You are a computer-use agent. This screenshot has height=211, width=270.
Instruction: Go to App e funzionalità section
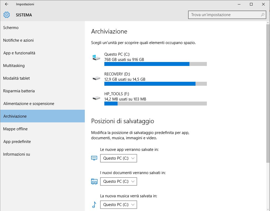pyautogui.click(x=19, y=53)
